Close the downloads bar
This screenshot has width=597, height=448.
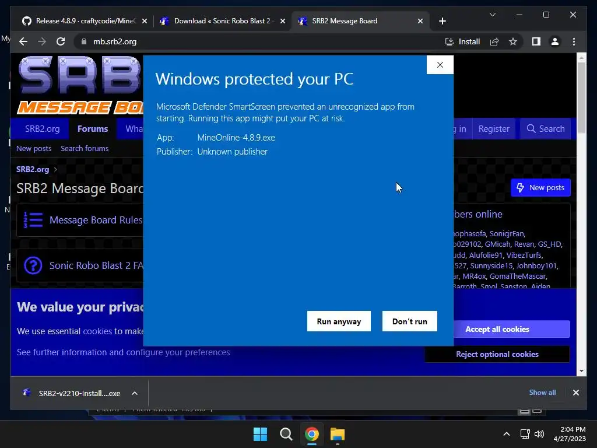click(575, 393)
